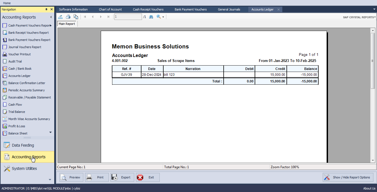Click the vertical scrollbar thumb of the report

(x=373, y=61)
